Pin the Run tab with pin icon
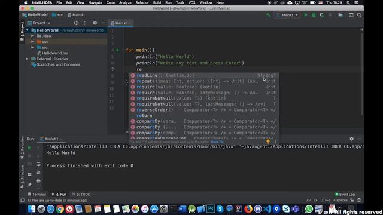The width and height of the screenshot is (383, 215). (29, 185)
